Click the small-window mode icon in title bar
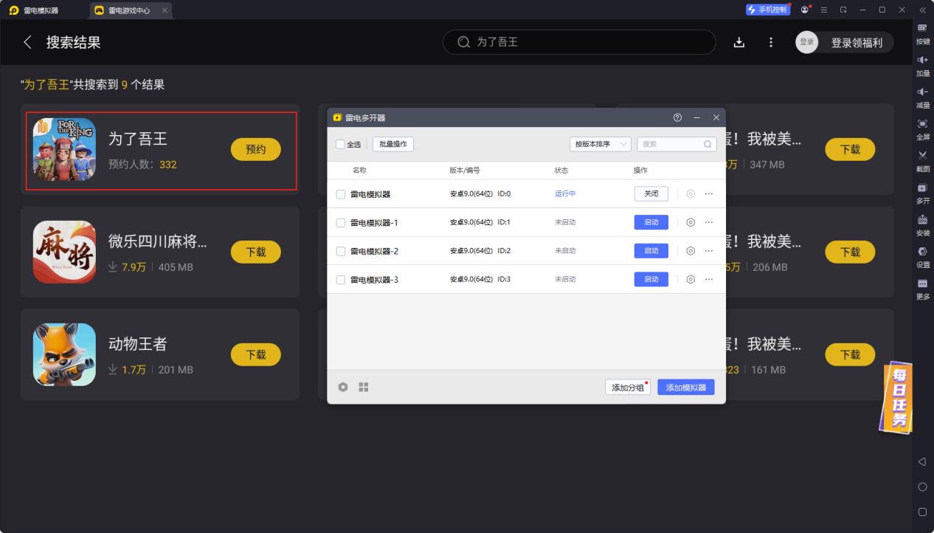This screenshot has height=533, width=934. point(843,10)
